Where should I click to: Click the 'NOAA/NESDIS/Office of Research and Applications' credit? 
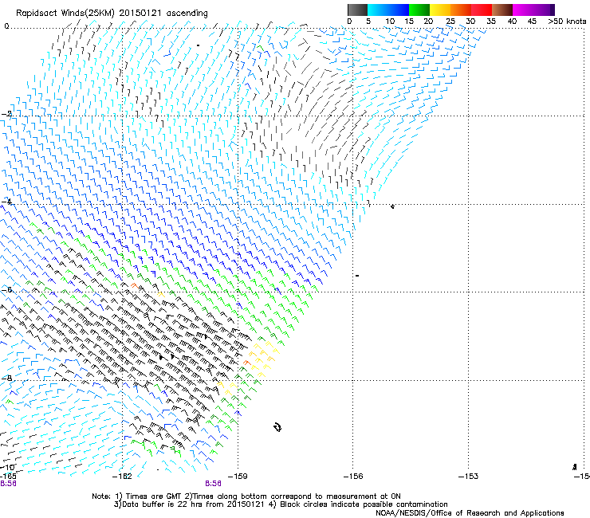[470, 513]
